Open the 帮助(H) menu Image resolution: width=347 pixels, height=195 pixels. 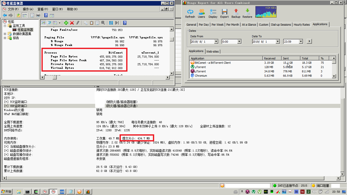tap(72, 9)
